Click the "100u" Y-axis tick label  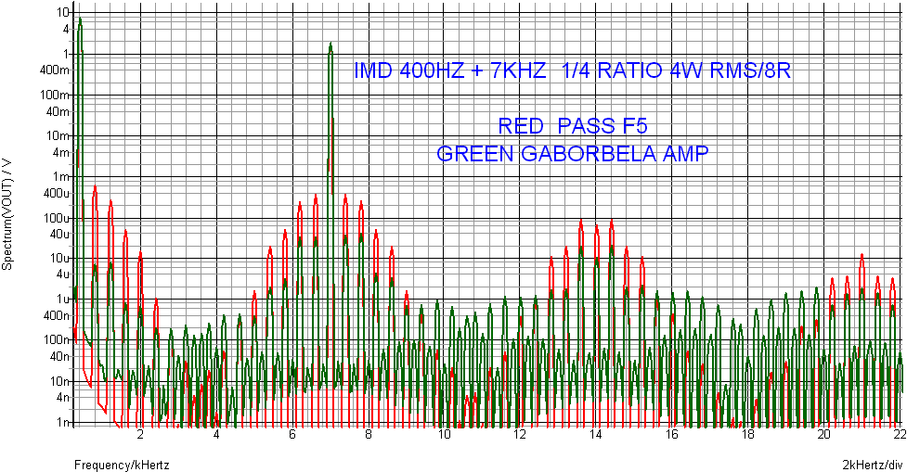(x=56, y=218)
